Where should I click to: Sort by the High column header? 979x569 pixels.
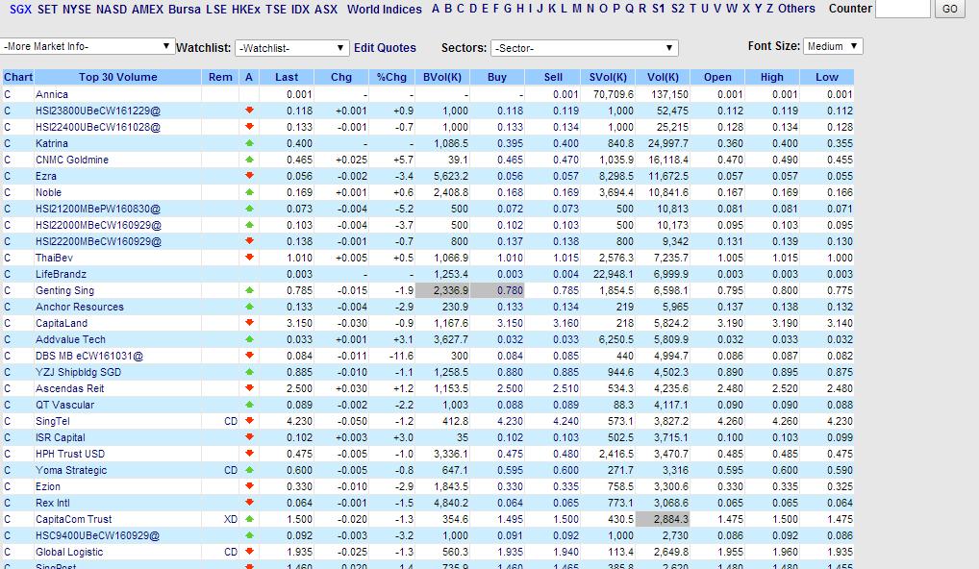point(771,77)
